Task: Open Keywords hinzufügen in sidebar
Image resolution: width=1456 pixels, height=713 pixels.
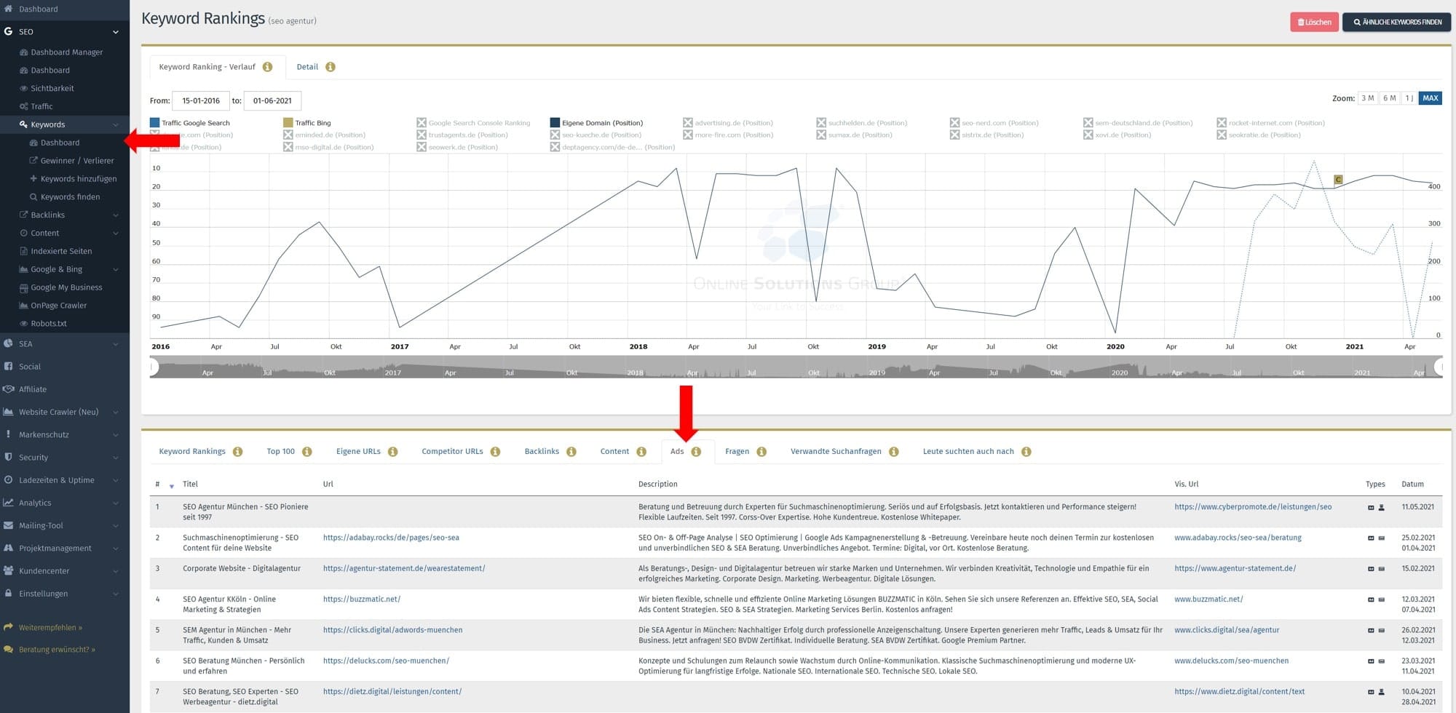Action: pyautogui.click(x=79, y=179)
